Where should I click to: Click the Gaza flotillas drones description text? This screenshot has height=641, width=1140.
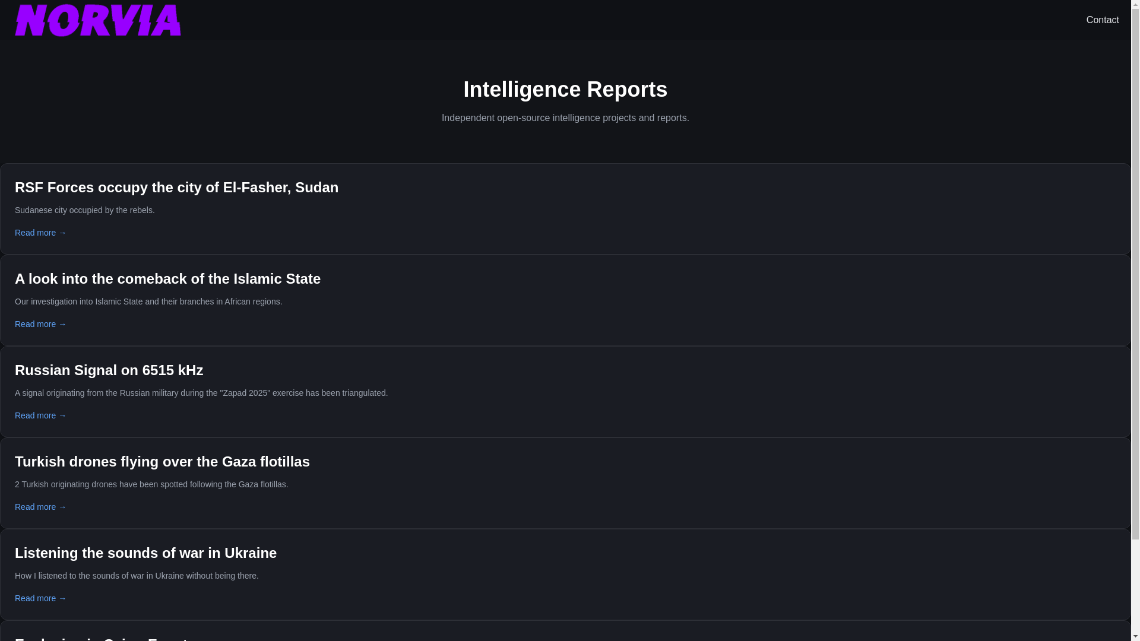[x=151, y=484]
